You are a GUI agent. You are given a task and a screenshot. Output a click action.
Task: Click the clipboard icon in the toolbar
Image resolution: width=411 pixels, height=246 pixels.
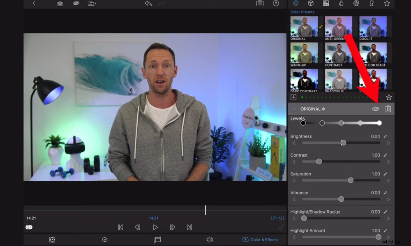tap(260, 3)
